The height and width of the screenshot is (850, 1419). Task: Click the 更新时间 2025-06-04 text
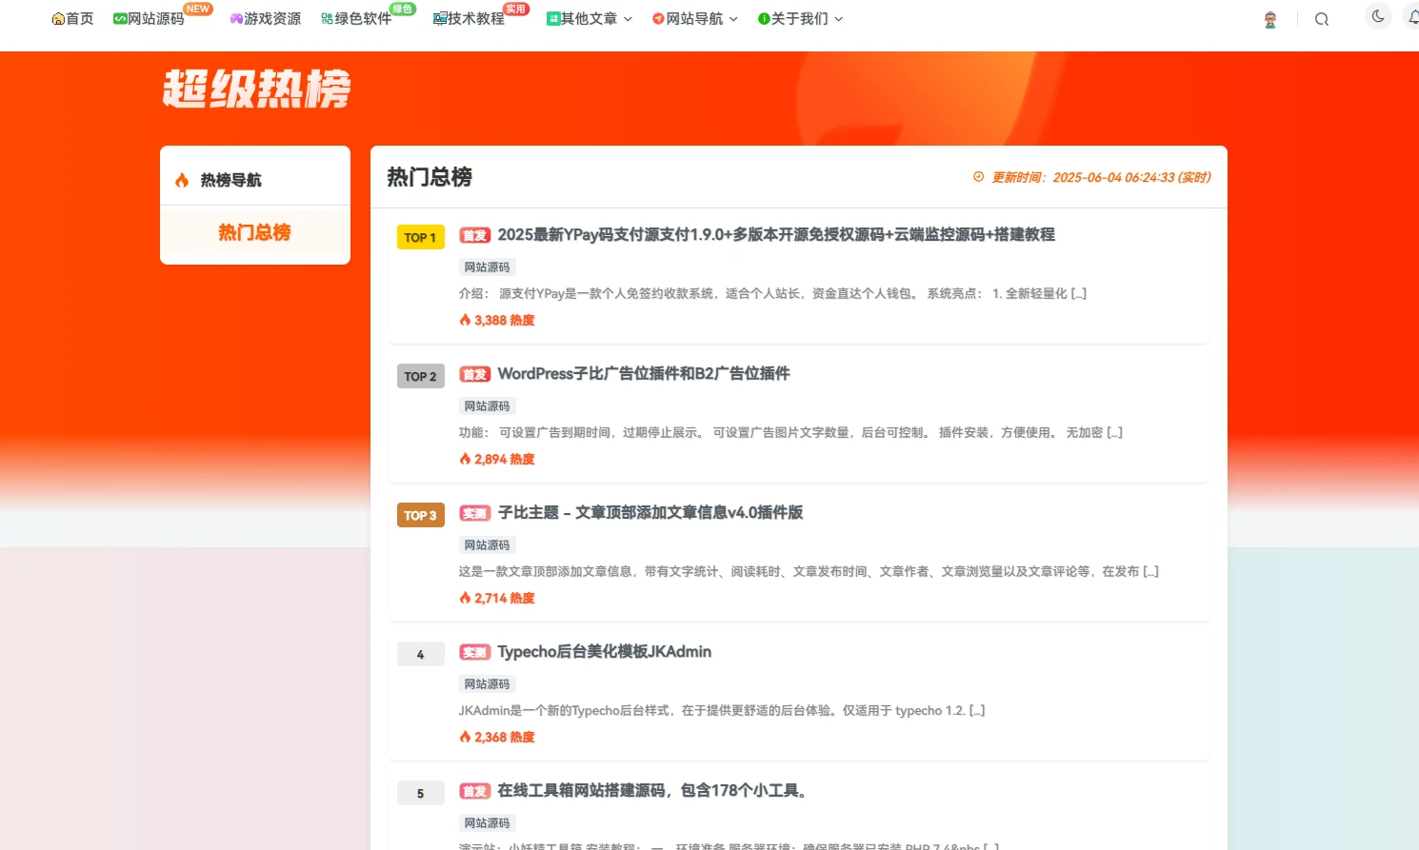click(1101, 177)
